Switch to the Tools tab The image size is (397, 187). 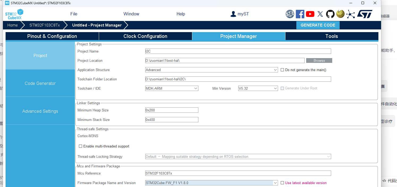click(332, 36)
